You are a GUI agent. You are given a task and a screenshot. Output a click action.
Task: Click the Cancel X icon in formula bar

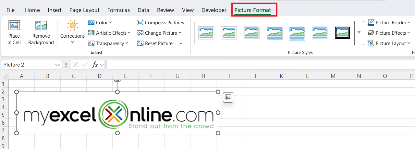click(75, 65)
